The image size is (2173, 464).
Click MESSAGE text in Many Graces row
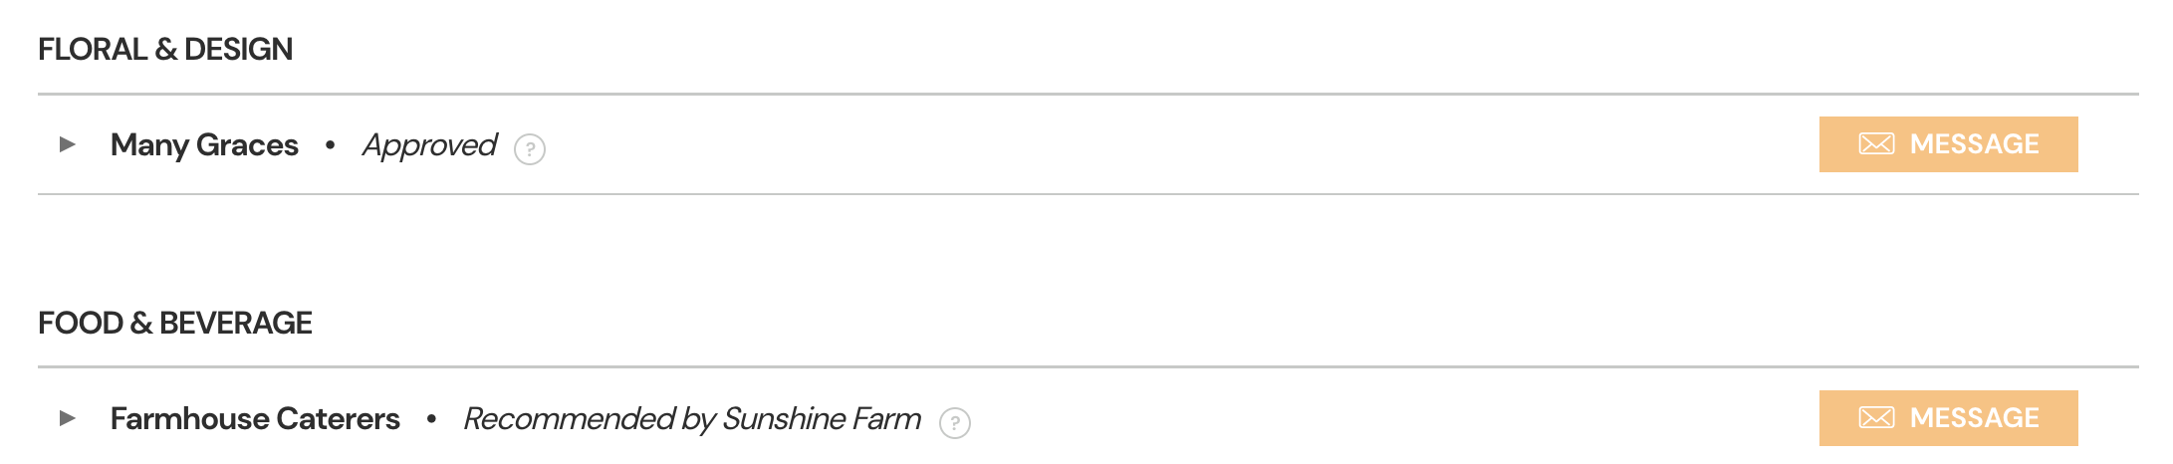(1974, 144)
